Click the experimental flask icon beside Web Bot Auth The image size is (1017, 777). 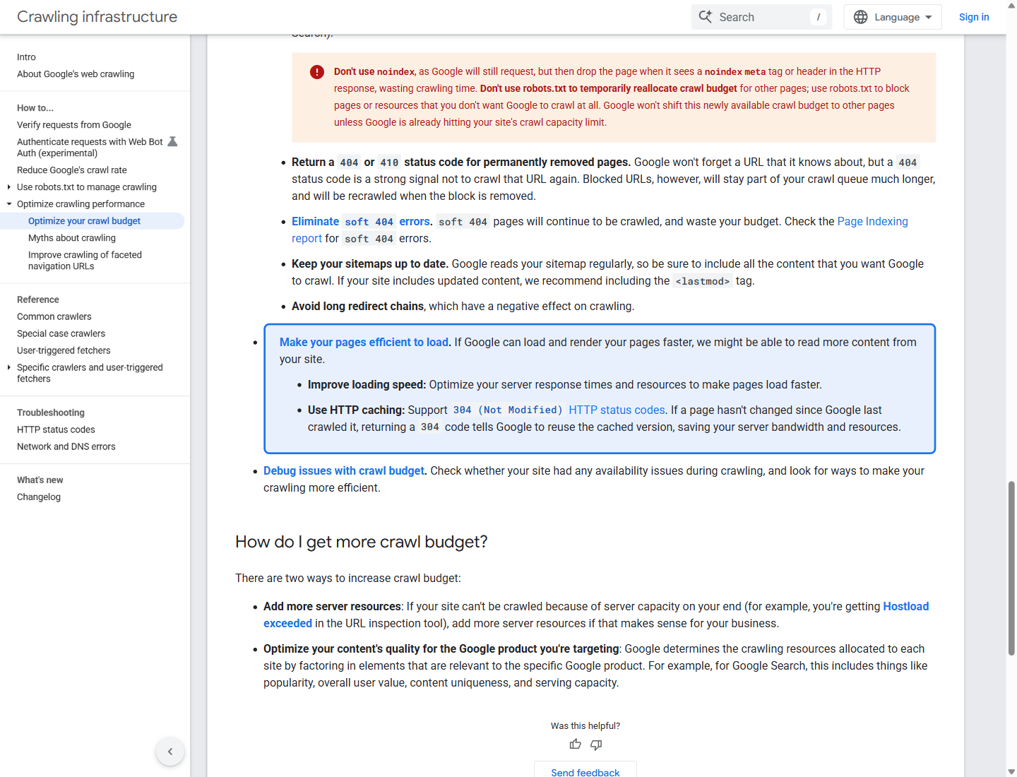172,141
